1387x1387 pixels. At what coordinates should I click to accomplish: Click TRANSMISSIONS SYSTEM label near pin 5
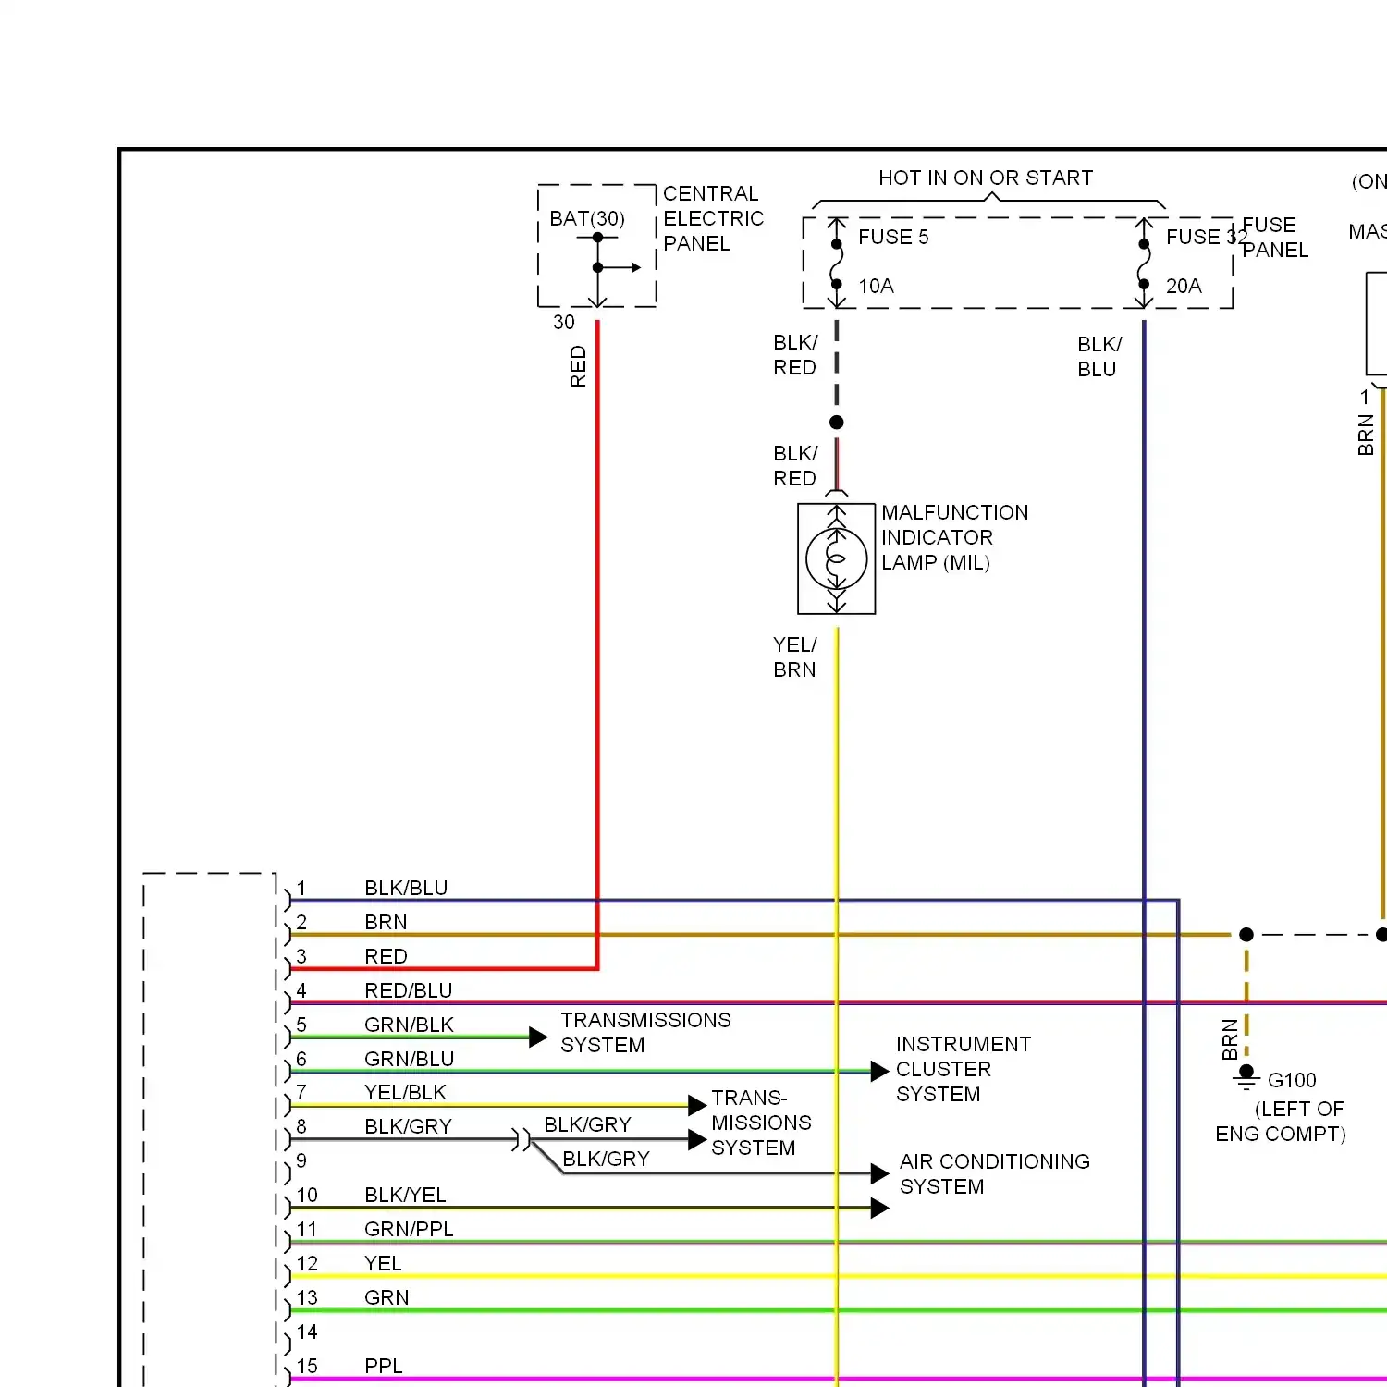tap(645, 1032)
